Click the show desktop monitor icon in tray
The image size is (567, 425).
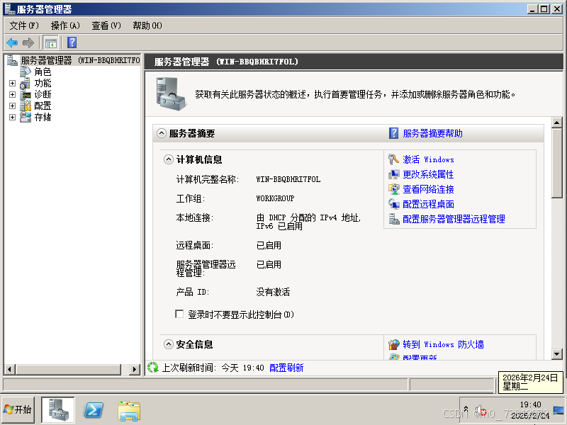[x=558, y=410]
